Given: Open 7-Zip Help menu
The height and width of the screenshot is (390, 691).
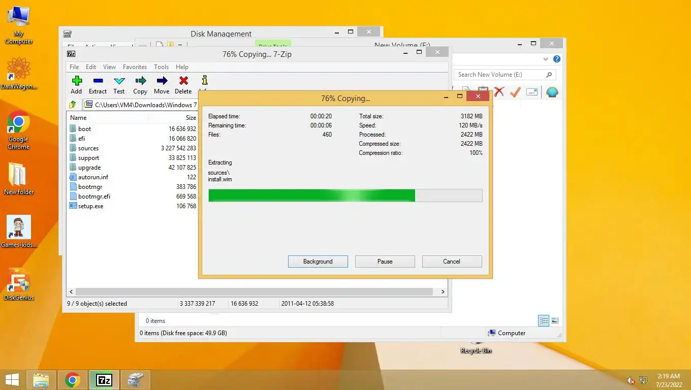Looking at the screenshot, I should coord(182,67).
